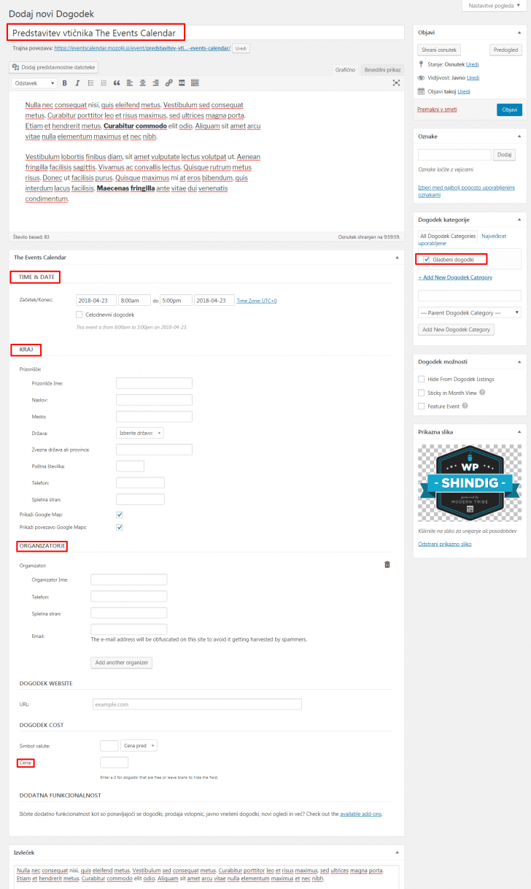
Task: Collapse the Objavi panel
Action: tap(519, 33)
